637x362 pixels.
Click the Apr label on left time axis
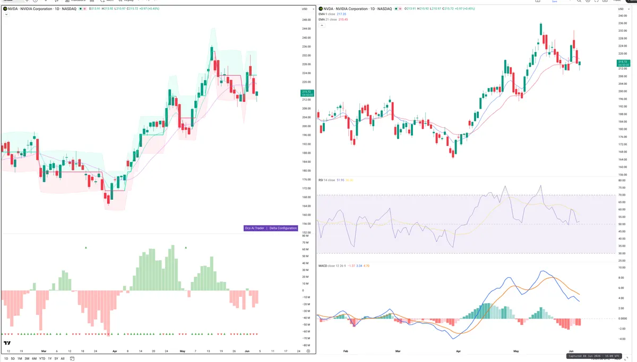point(116,351)
